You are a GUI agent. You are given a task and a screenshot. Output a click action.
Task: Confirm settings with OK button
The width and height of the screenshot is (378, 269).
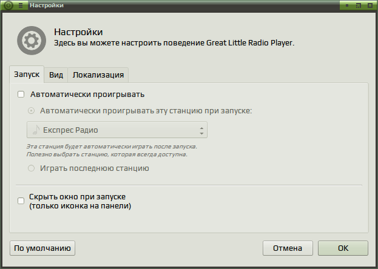click(343, 248)
